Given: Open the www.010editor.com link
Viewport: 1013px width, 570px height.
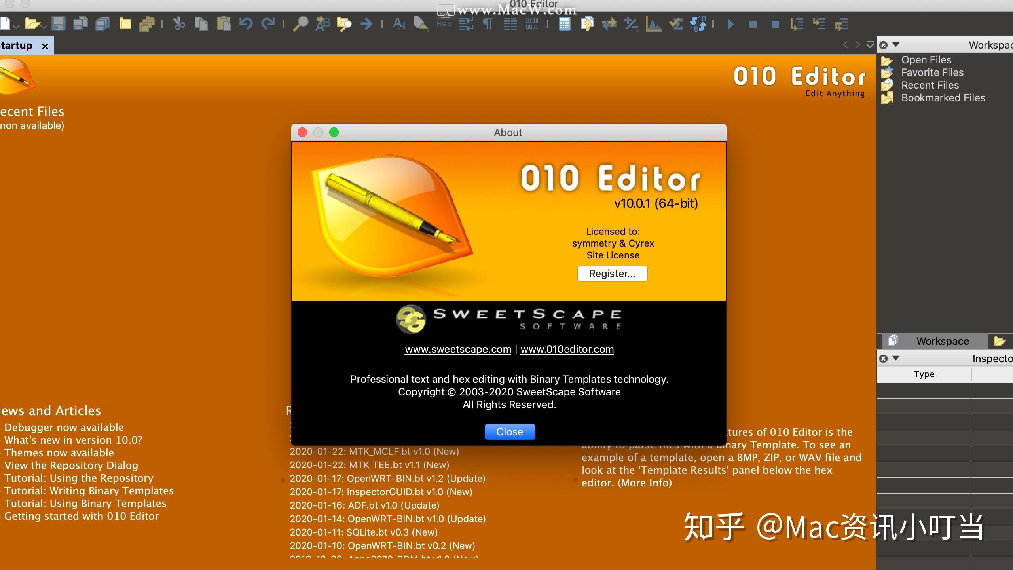Looking at the screenshot, I should pyautogui.click(x=567, y=349).
